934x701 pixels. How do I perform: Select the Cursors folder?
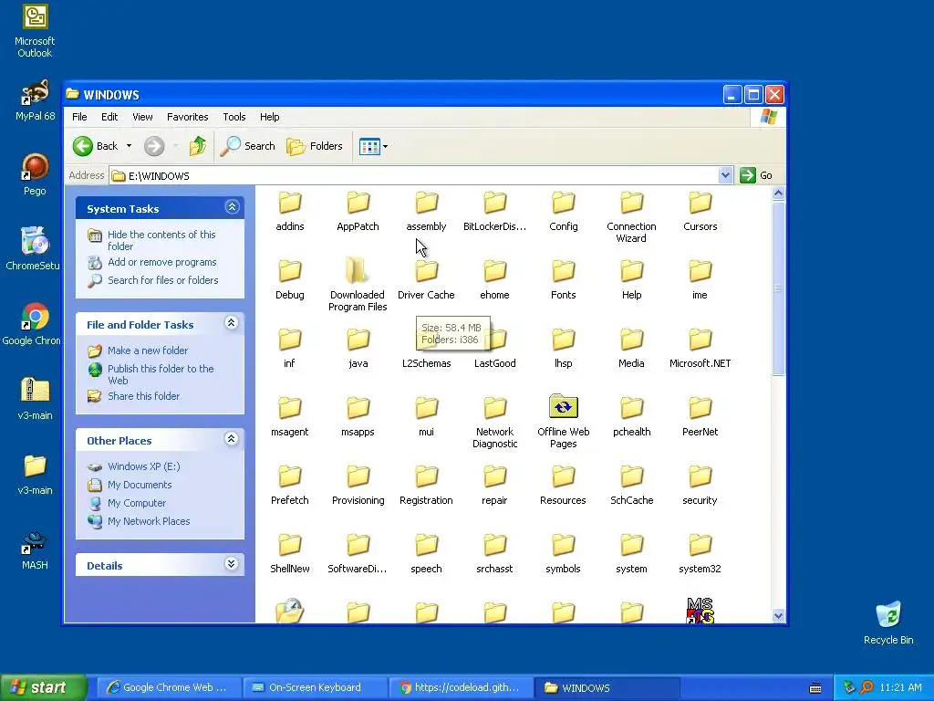(700, 212)
